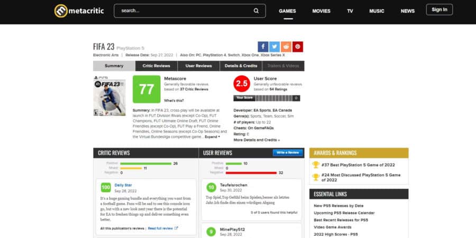Open On GameFAQs cheats link
Image resolution: width=476 pixels, height=238 pixels.
click(x=260, y=128)
